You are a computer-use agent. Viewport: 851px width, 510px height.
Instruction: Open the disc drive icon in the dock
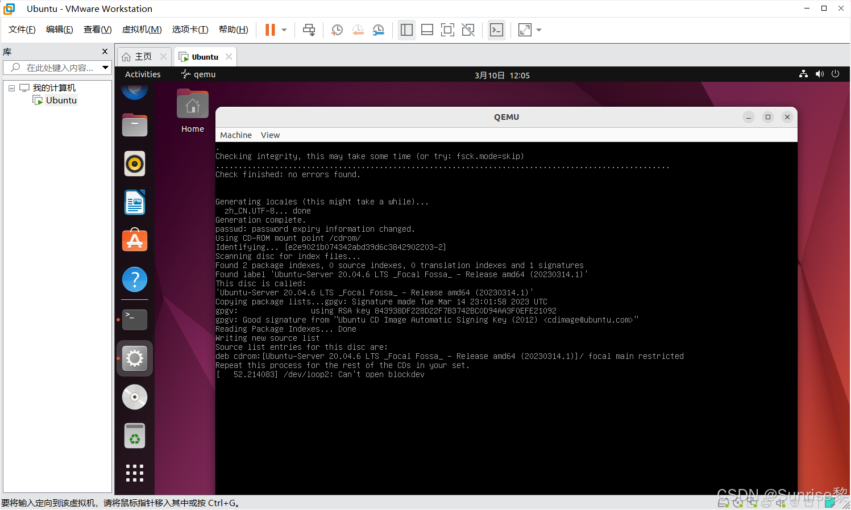(135, 397)
